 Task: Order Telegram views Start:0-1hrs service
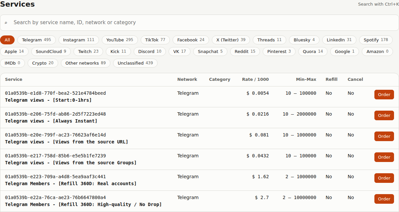[384, 95]
